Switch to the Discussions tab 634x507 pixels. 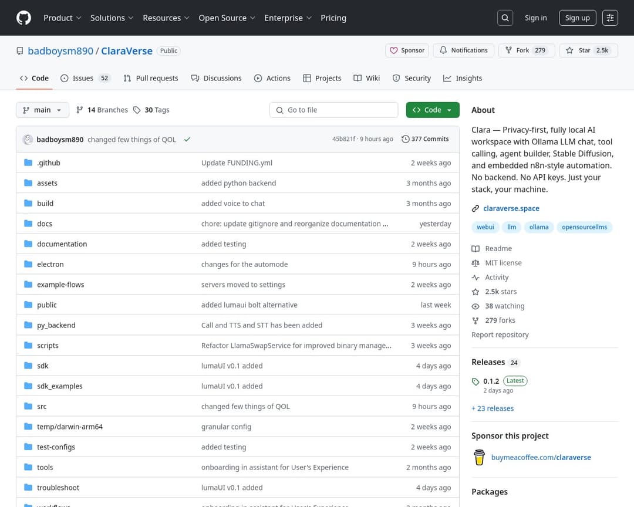(x=216, y=79)
